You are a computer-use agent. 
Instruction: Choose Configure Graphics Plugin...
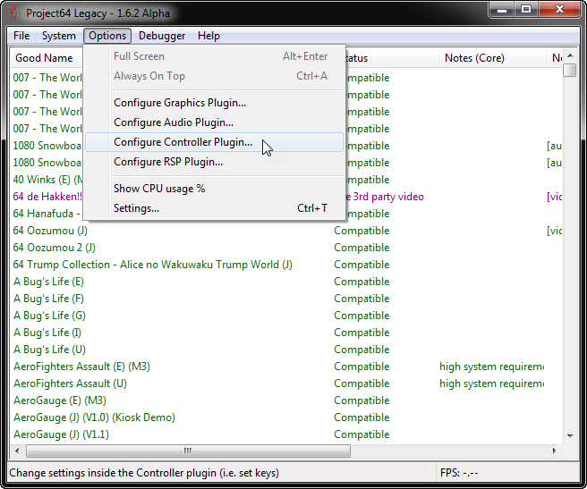click(214, 103)
